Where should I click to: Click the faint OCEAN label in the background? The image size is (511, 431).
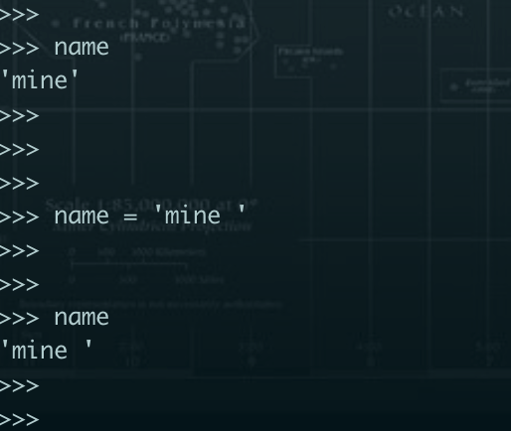point(426,12)
